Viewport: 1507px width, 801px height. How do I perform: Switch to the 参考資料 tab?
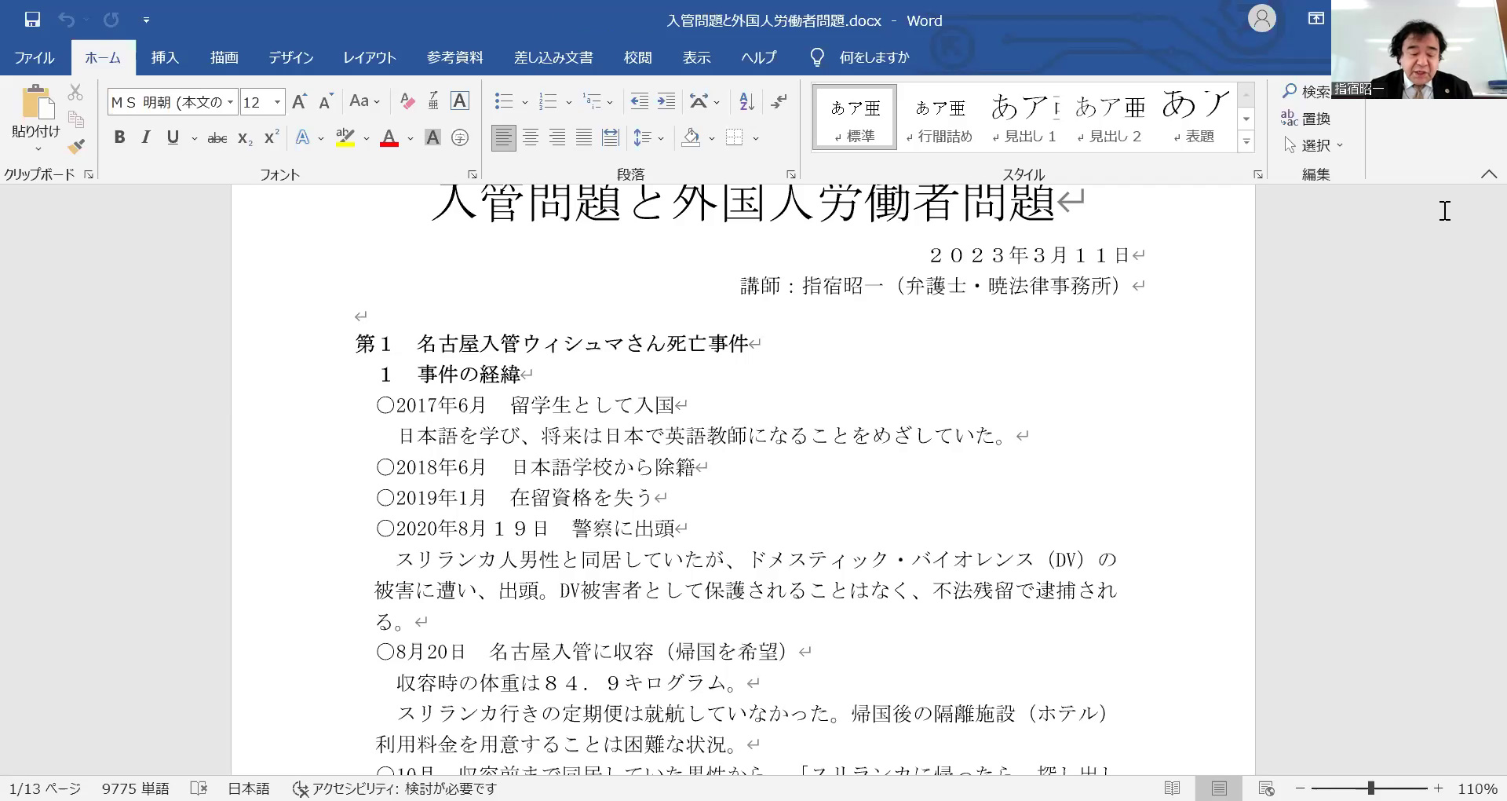tap(455, 57)
